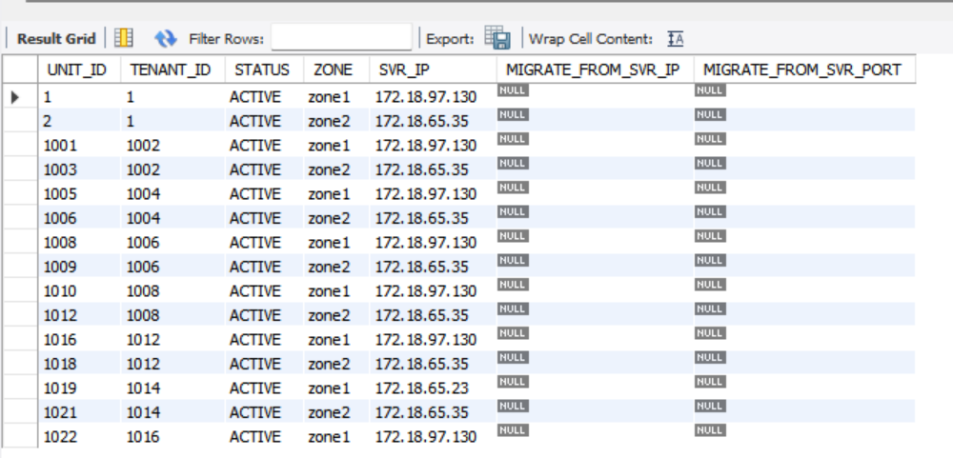The width and height of the screenshot is (953, 458).
Task: Click the UNIT_ID cell containing 1001
Action: tap(61, 146)
